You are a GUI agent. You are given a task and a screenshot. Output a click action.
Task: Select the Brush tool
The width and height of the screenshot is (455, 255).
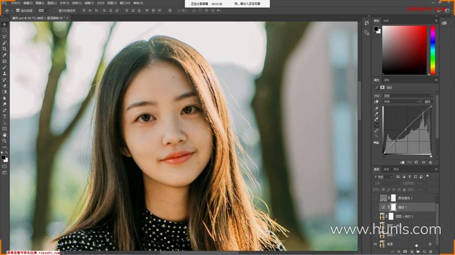(4, 68)
